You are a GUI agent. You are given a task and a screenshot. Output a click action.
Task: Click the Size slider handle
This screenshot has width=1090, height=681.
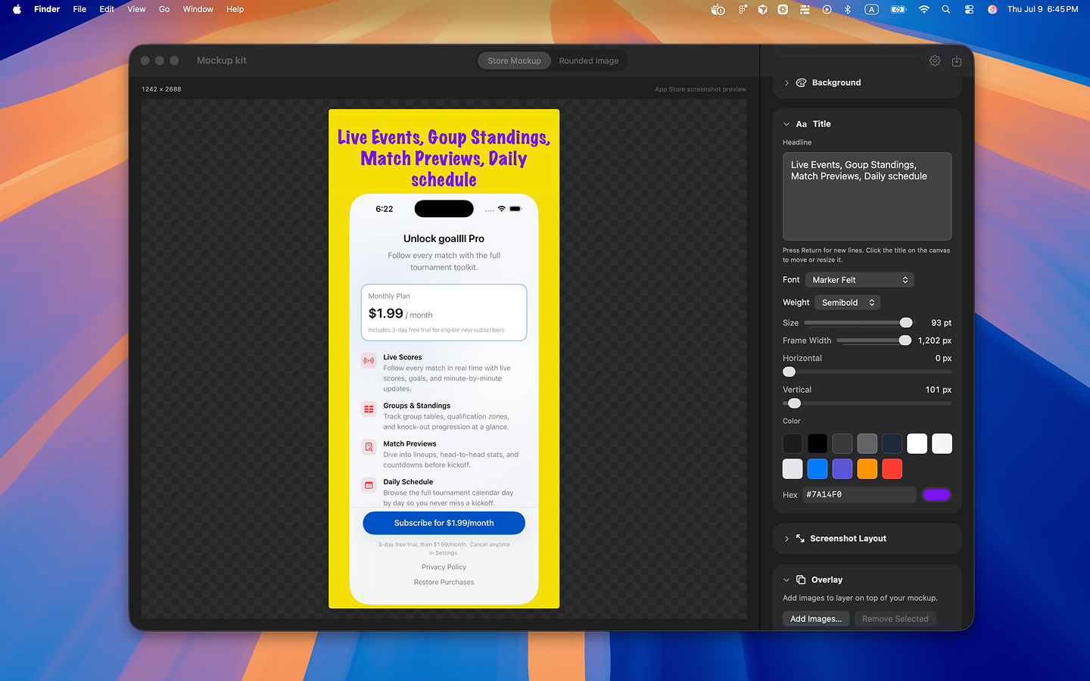pos(906,322)
